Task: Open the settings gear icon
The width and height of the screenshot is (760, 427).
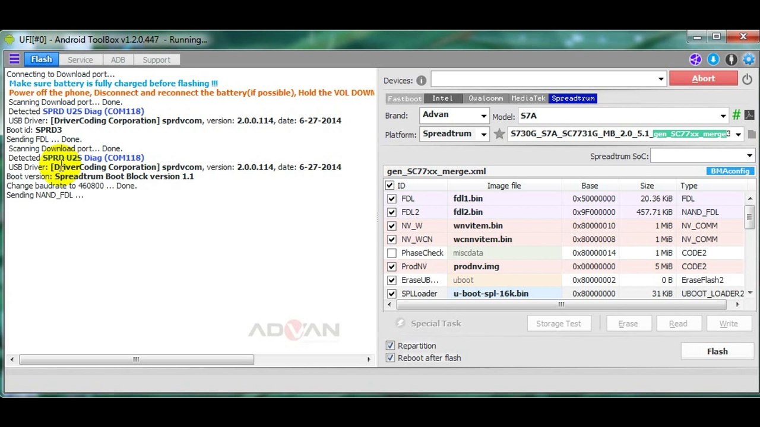Action: (x=749, y=59)
